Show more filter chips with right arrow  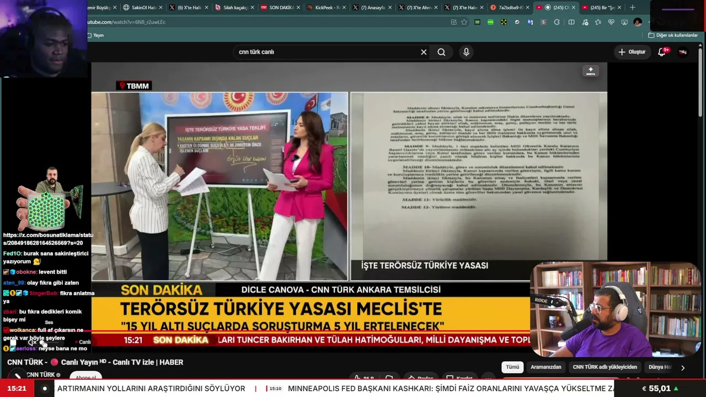[683, 367]
